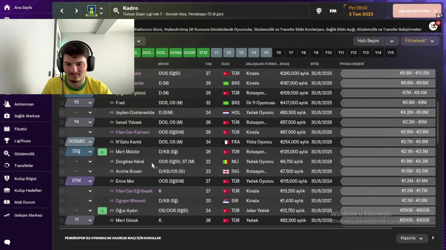The width and height of the screenshot is (446, 250).
Task: Go back with the left arrow
Action: (x=62, y=11)
